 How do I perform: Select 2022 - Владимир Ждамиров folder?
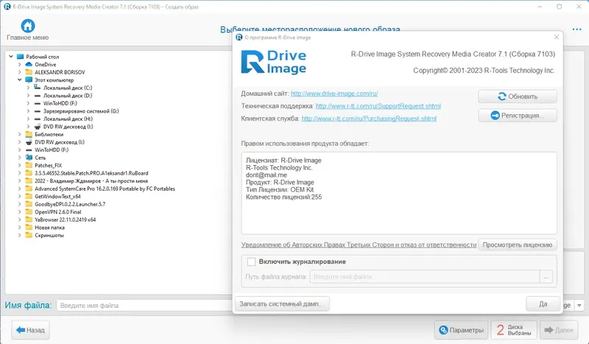(x=91, y=180)
